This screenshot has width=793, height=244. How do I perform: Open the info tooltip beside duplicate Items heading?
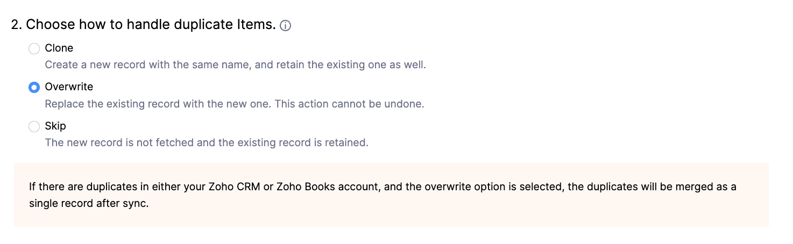click(286, 26)
